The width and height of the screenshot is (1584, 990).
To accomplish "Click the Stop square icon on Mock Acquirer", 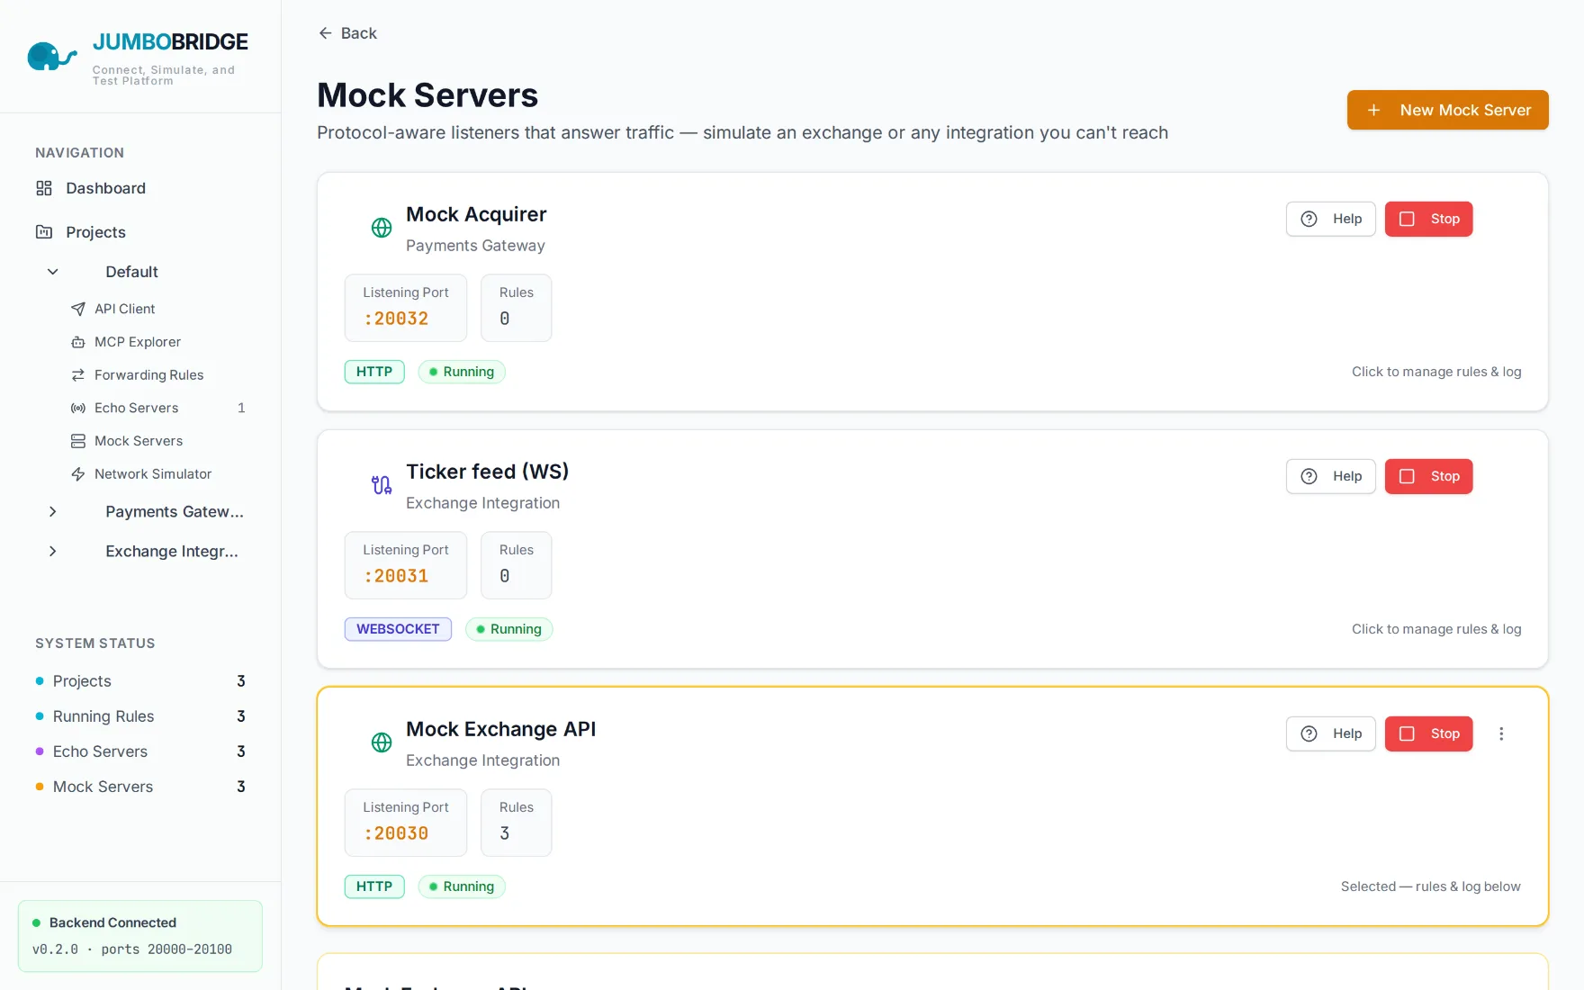I will click(x=1408, y=219).
